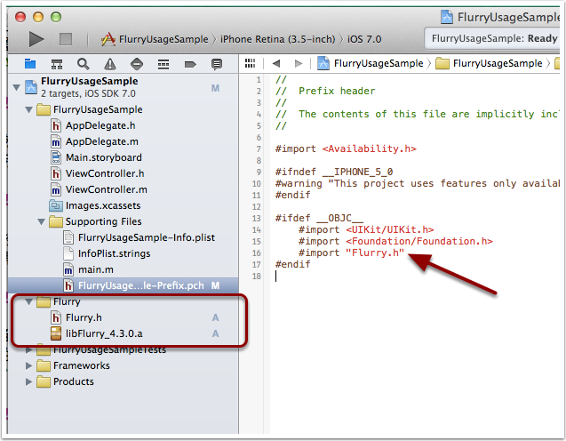
Task: Collapse the Flurry group
Action: coord(29,301)
